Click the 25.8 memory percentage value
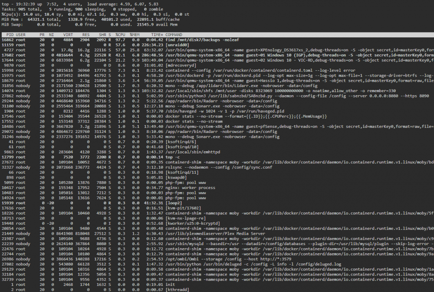 (x=135, y=50)
